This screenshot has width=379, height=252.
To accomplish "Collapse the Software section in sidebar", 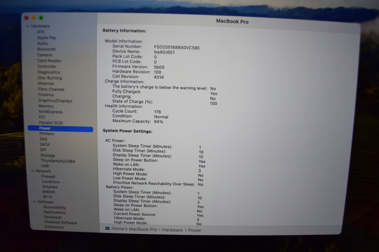I will [35, 202].
